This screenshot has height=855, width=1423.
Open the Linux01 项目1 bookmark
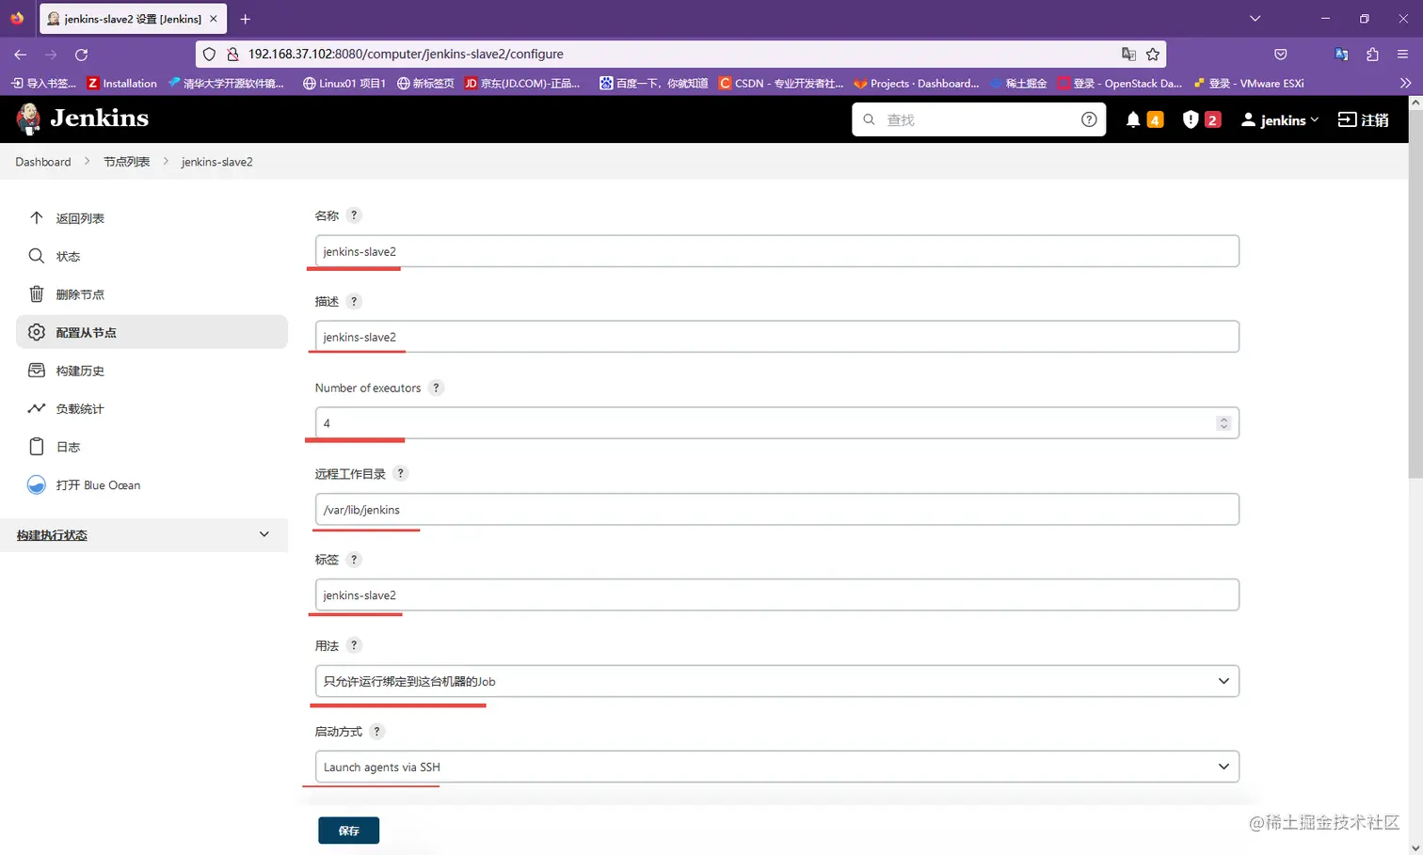344,83
